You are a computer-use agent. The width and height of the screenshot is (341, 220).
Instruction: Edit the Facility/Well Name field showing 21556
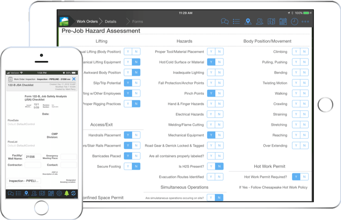(33, 157)
